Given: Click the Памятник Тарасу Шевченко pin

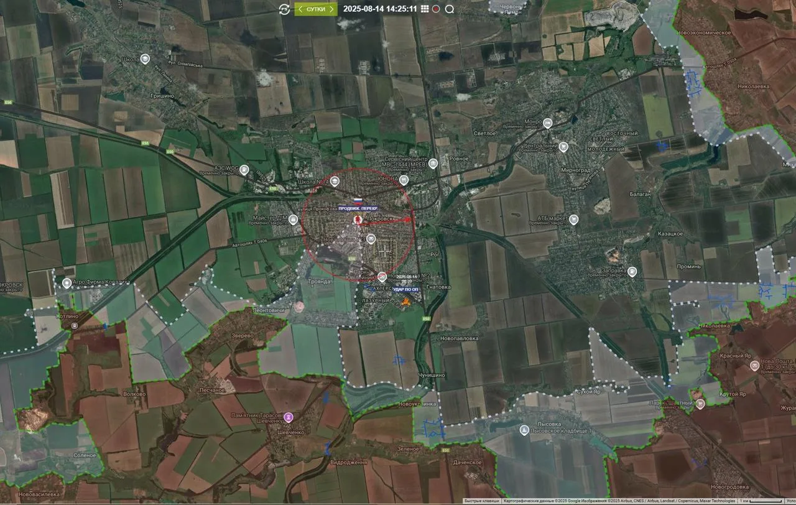Looking at the screenshot, I should tap(289, 417).
